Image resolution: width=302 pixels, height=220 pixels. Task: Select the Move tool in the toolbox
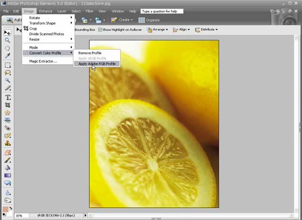[x=8, y=33]
